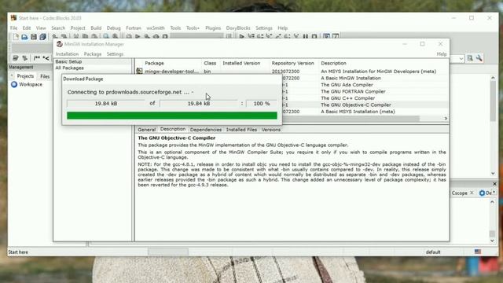Click the Replace icon next to Find
Image resolution: width=503 pixels, height=283 pixels.
[115, 37]
